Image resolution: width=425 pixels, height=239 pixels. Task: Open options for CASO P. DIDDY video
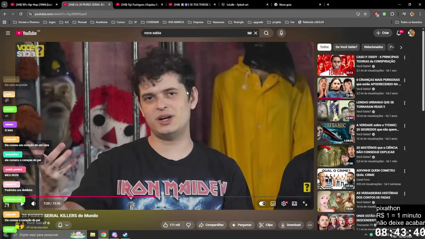pyautogui.click(x=404, y=57)
